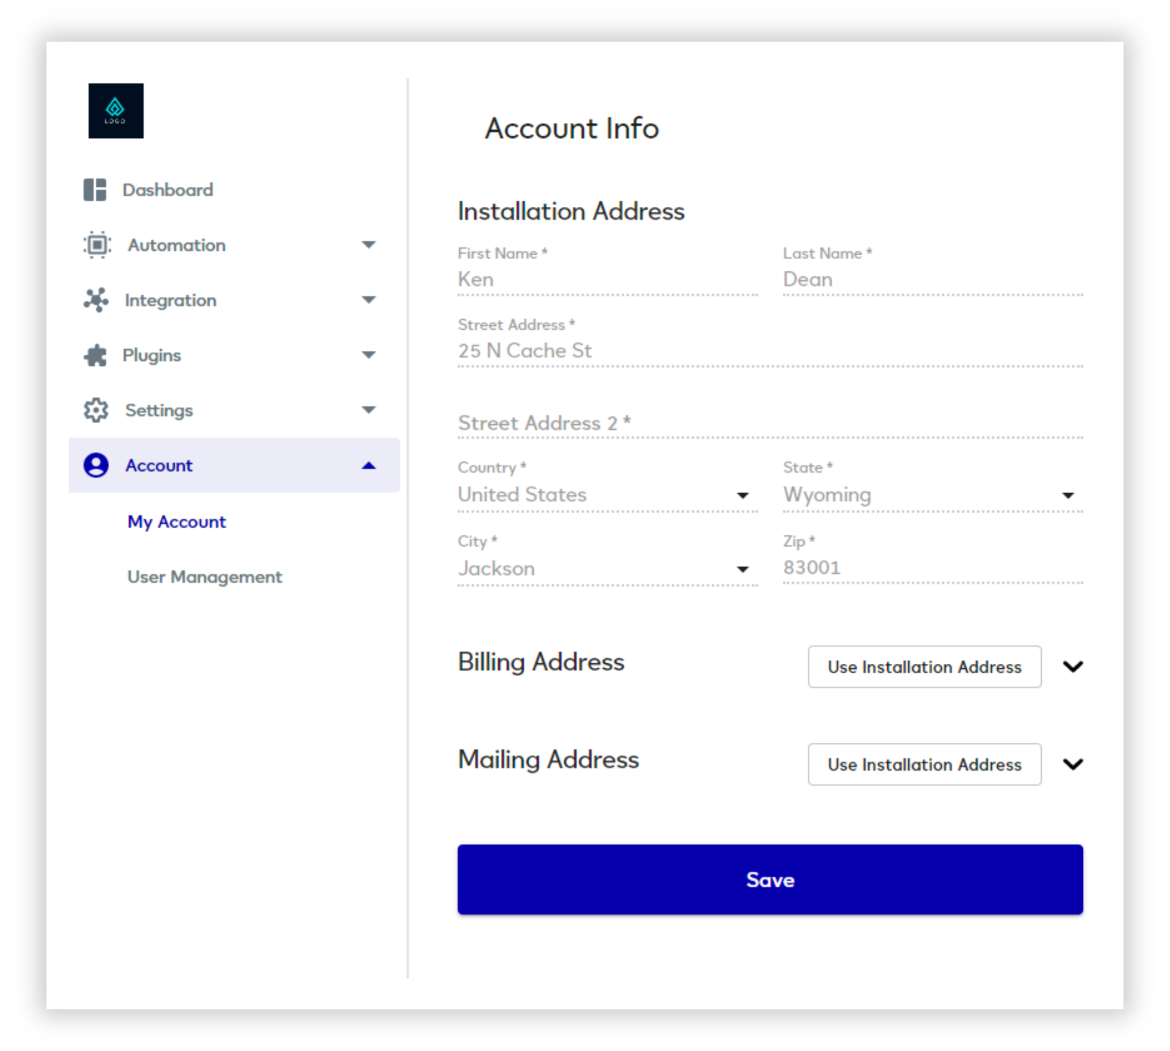Open the Dashboard menu item
This screenshot has width=1170, height=1051.
pyautogui.click(x=234, y=189)
